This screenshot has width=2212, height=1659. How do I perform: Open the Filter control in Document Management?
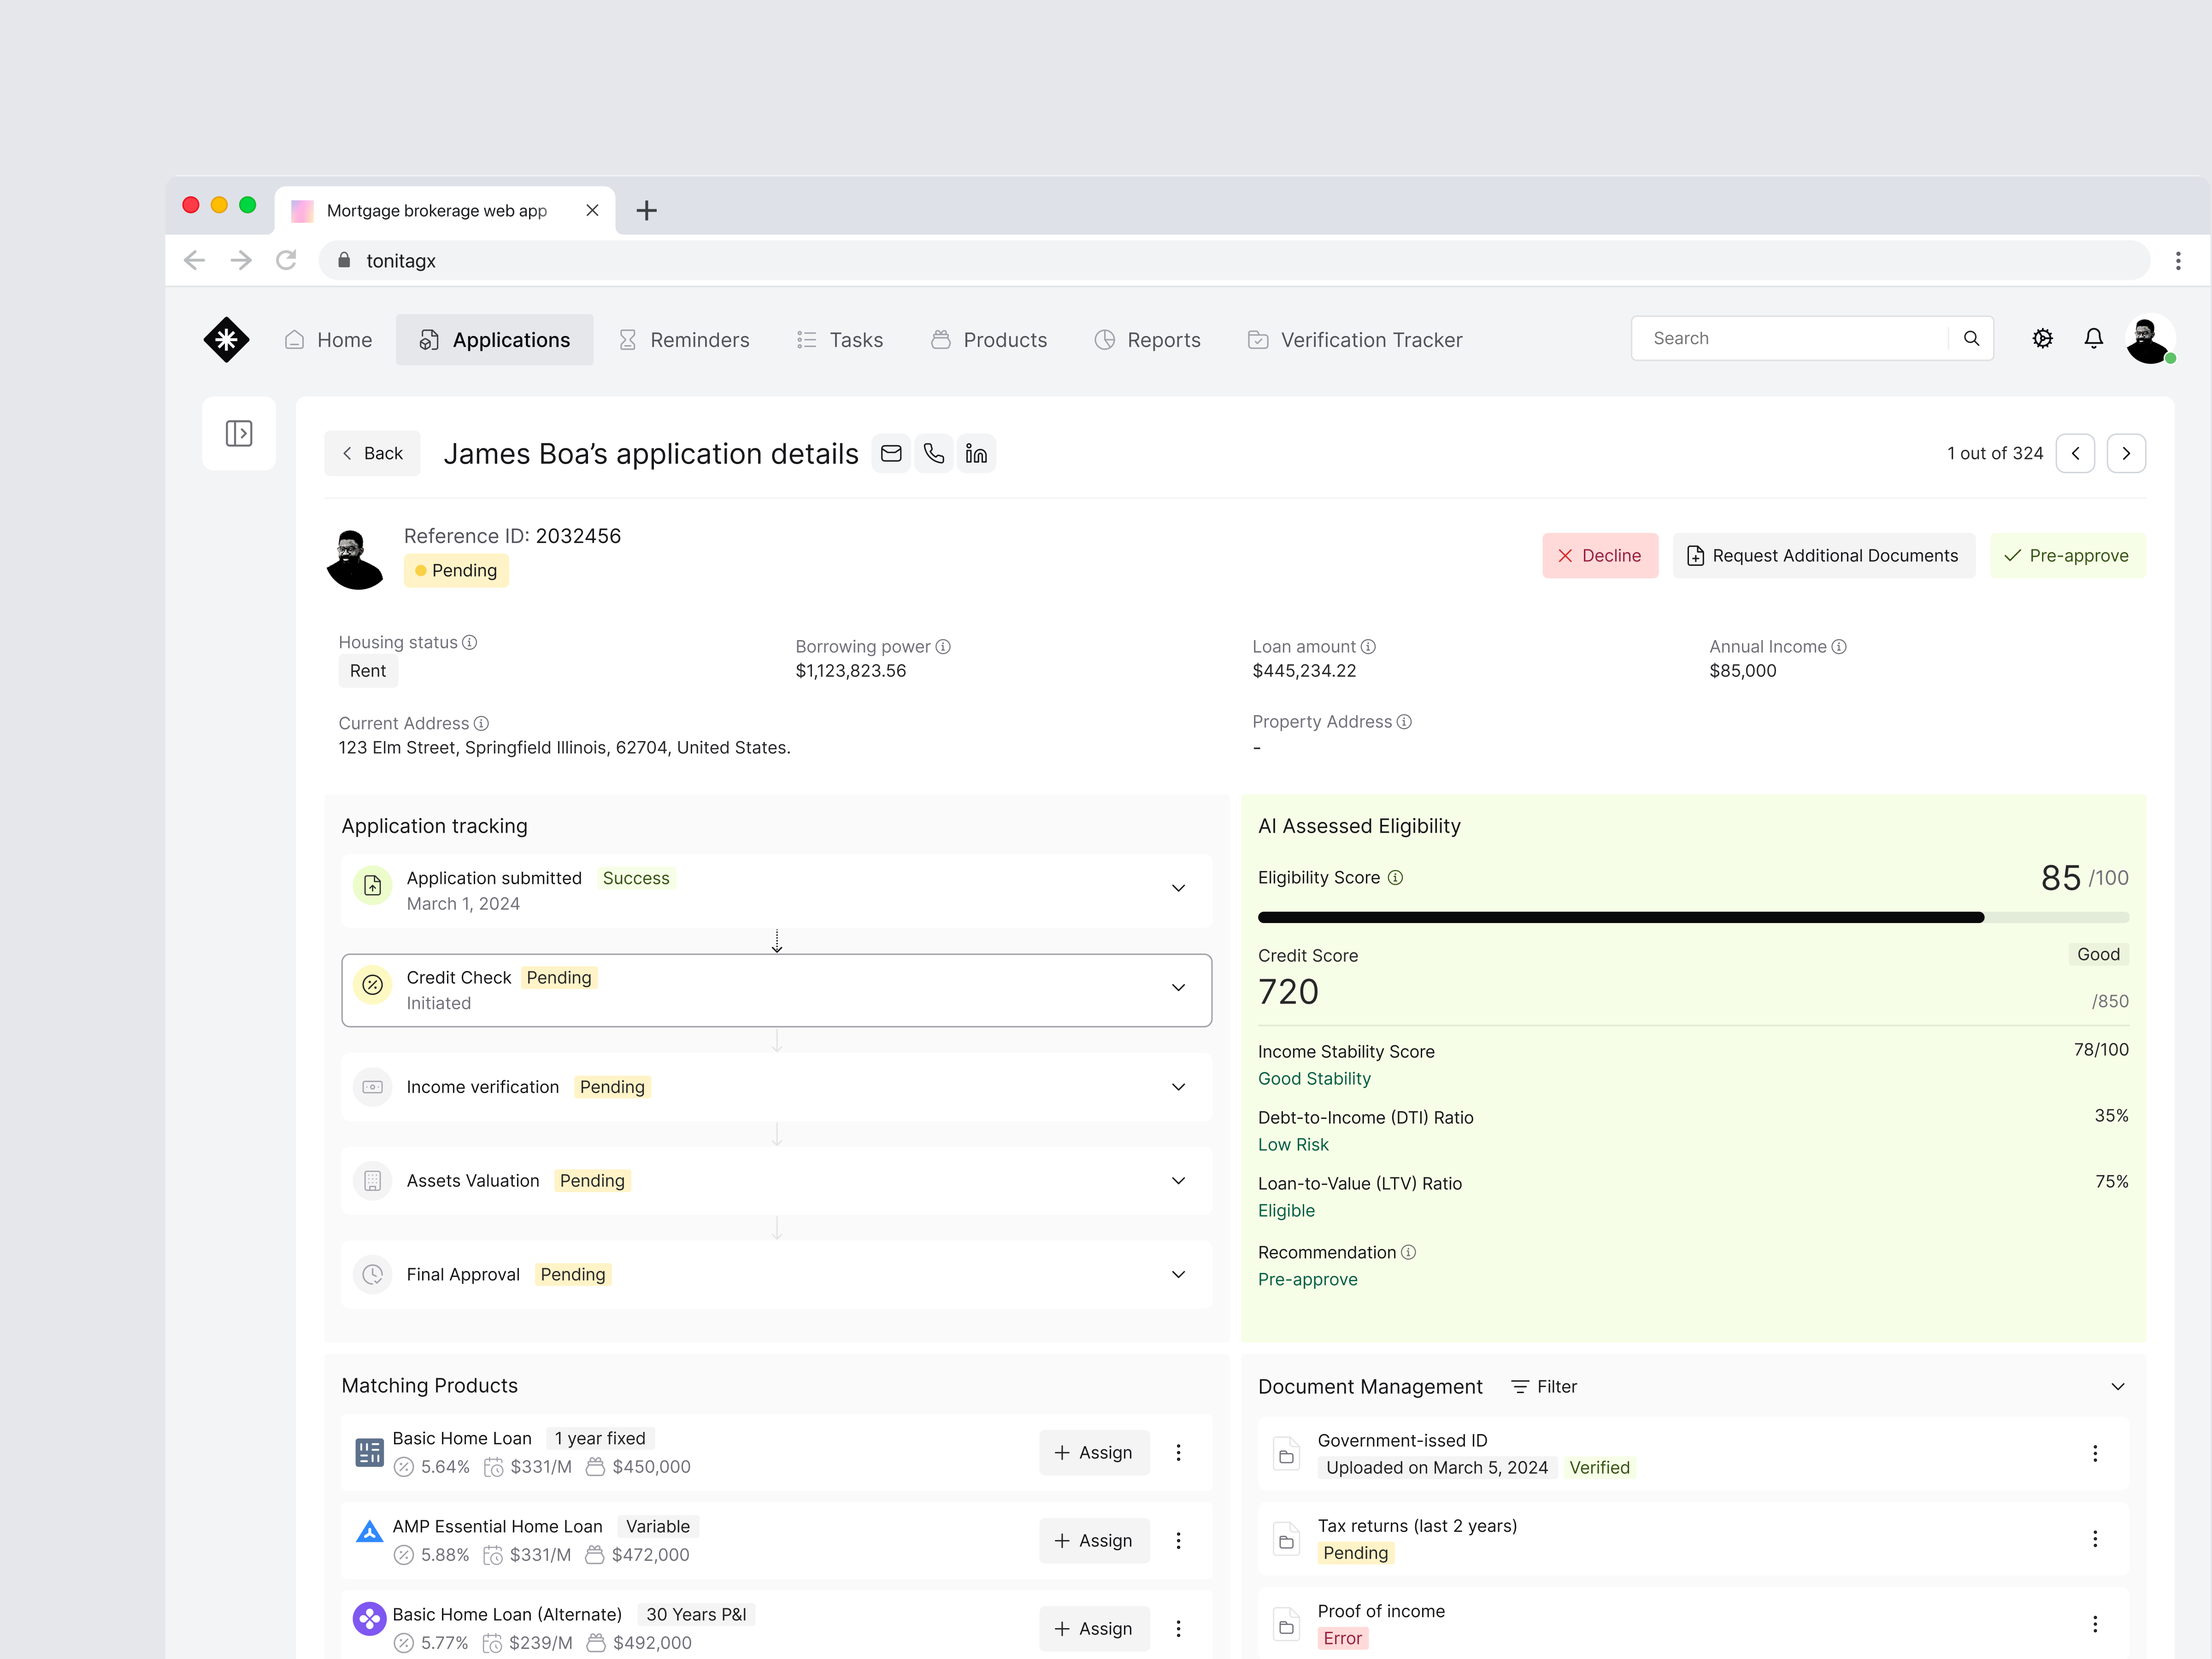(x=1543, y=1386)
